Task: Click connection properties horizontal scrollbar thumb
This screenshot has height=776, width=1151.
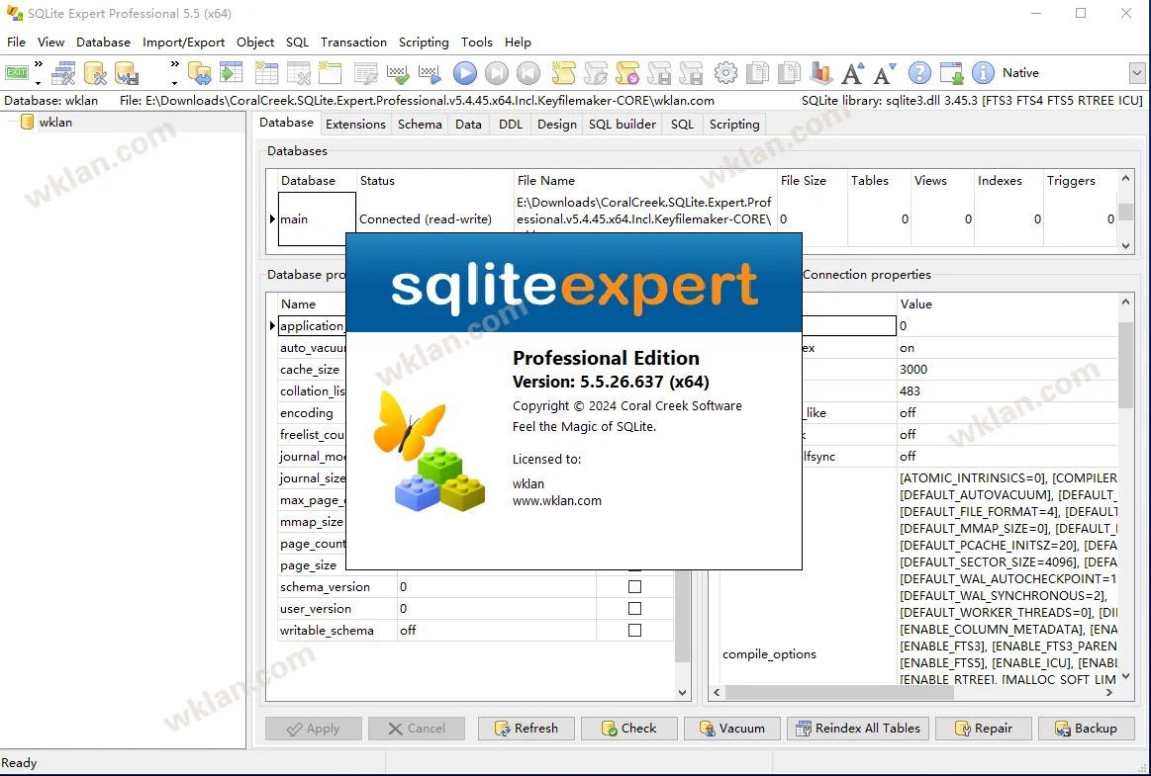Action: point(839,692)
